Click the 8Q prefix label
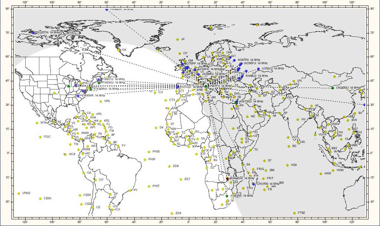Screen dimensions: 380x226 pos(294,146)
